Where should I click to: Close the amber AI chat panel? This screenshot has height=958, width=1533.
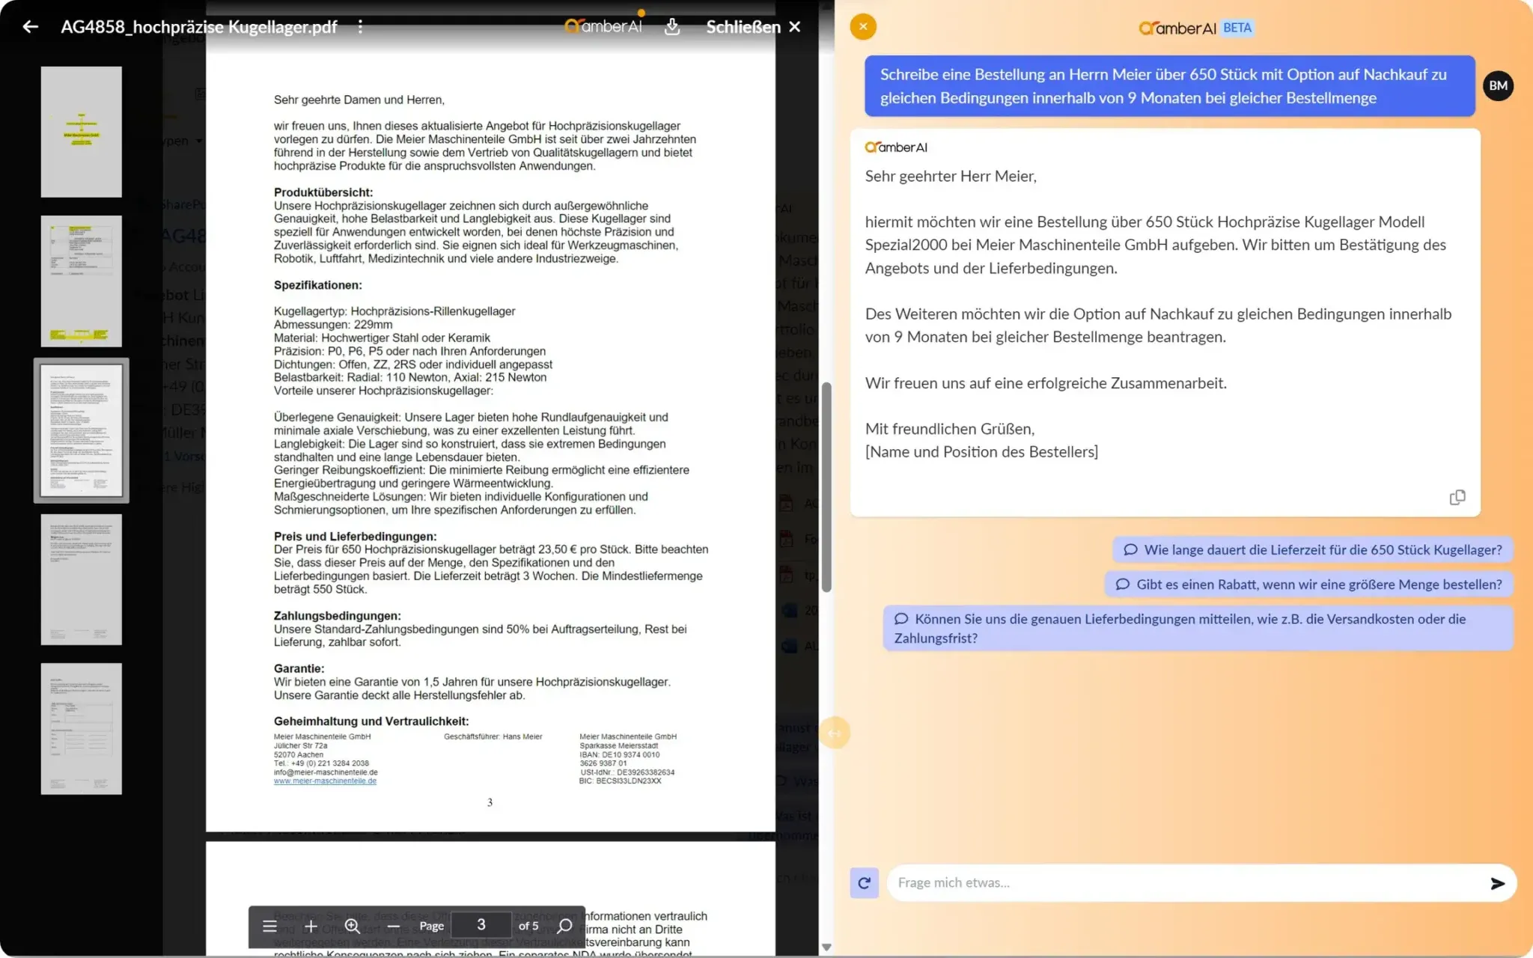click(864, 26)
